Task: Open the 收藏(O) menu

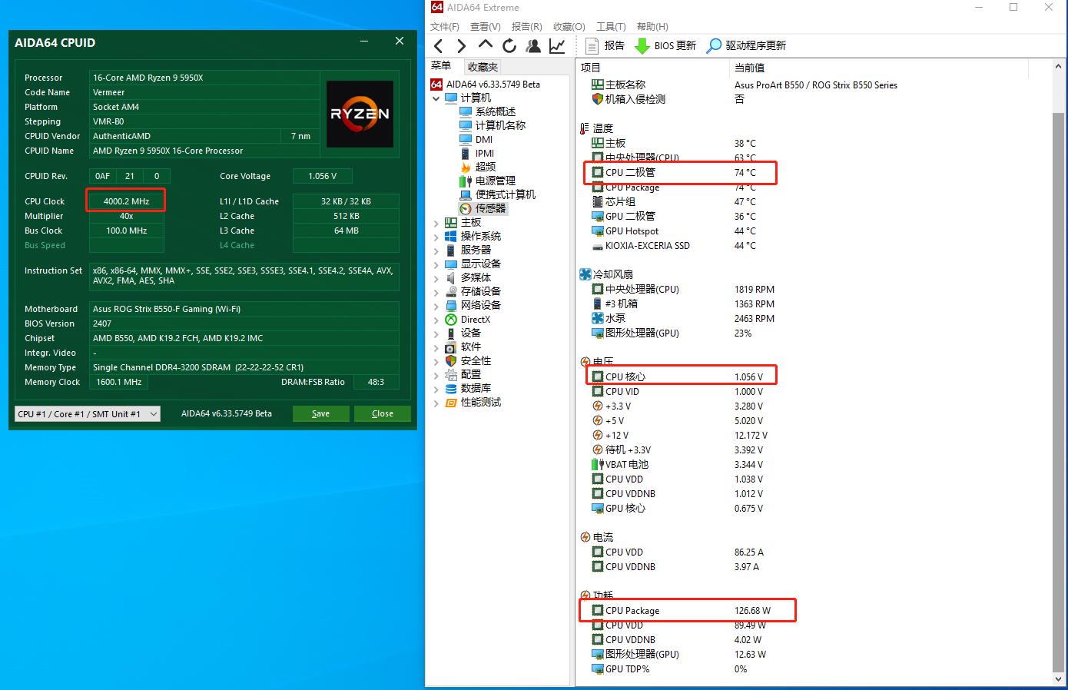Action: (x=569, y=27)
